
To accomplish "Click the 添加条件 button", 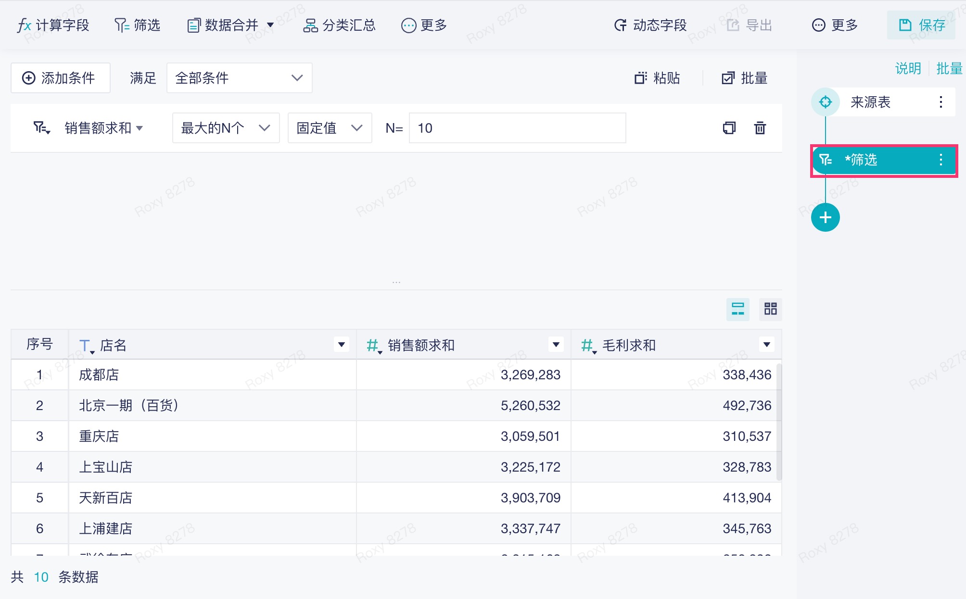I will [x=61, y=78].
